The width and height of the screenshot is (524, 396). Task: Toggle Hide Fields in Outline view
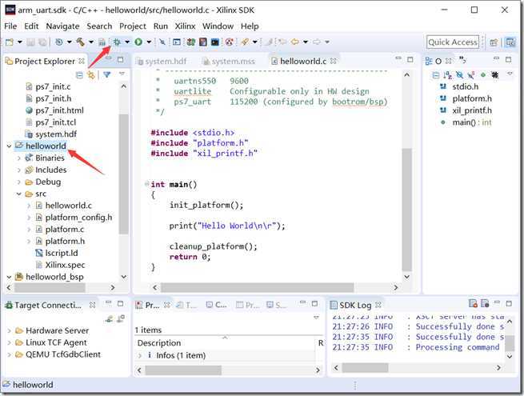pyautogui.click(x=460, y=75)
